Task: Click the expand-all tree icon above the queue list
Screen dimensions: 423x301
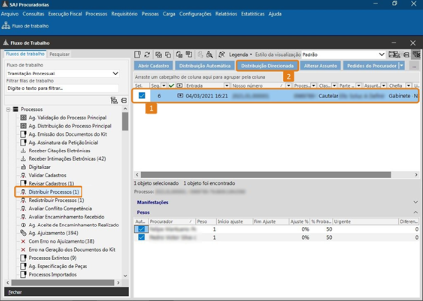Action: point(114,100)
